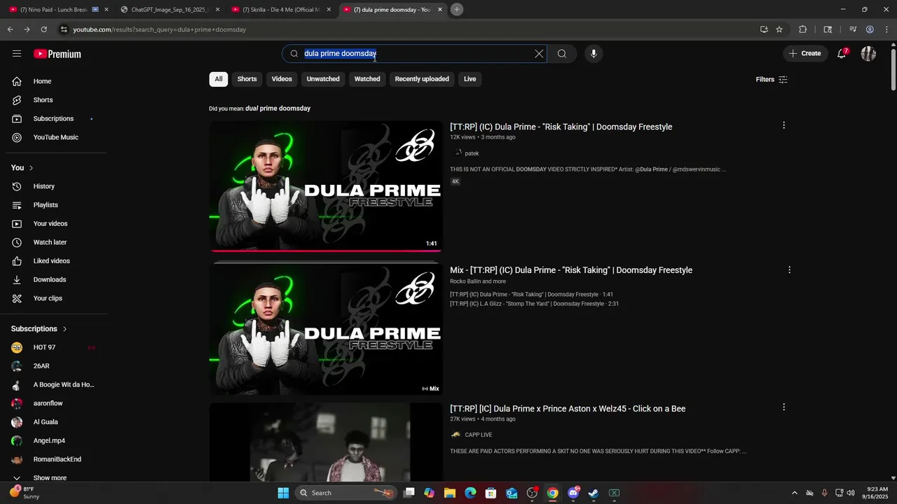
Task: Open the CAPP LIVE channel link
Action: click(478, 435)
